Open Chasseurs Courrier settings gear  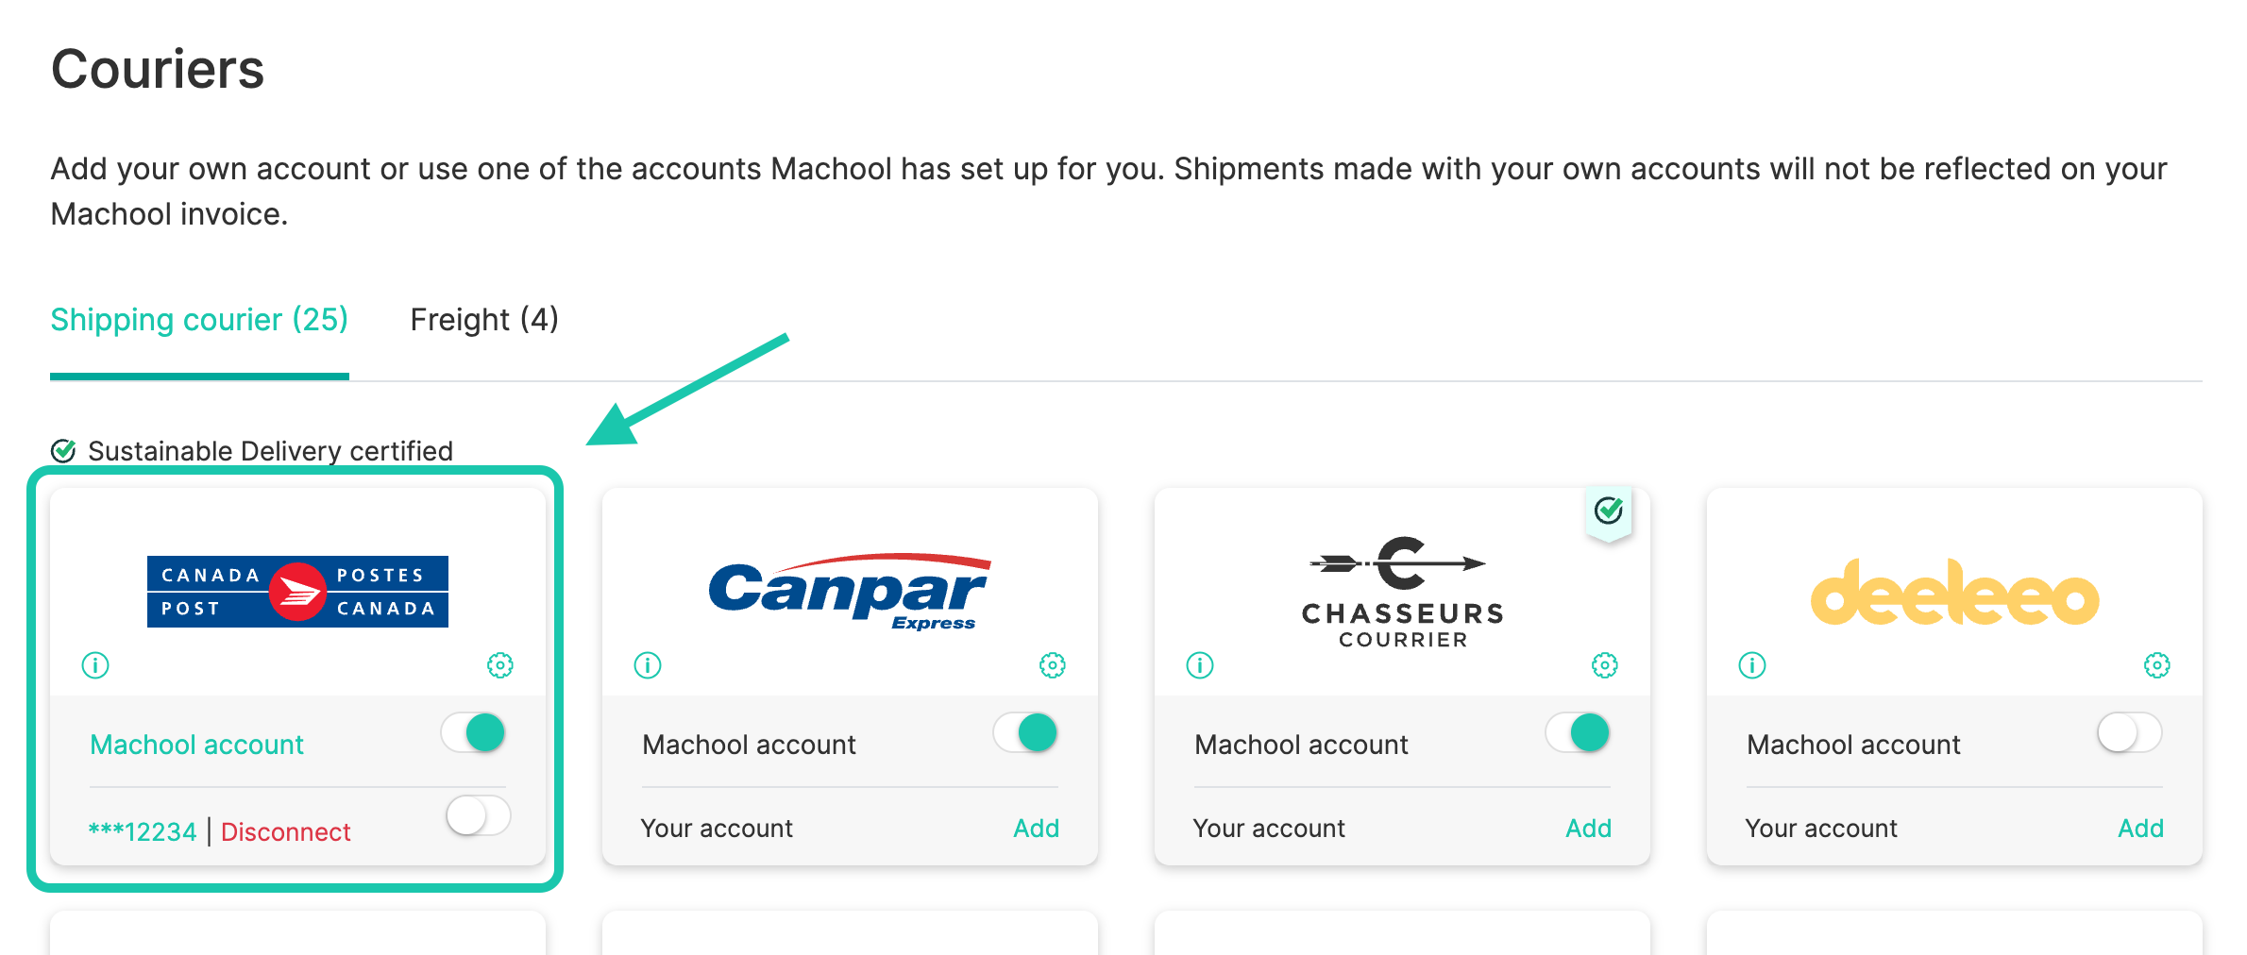tap(1604, 665)
